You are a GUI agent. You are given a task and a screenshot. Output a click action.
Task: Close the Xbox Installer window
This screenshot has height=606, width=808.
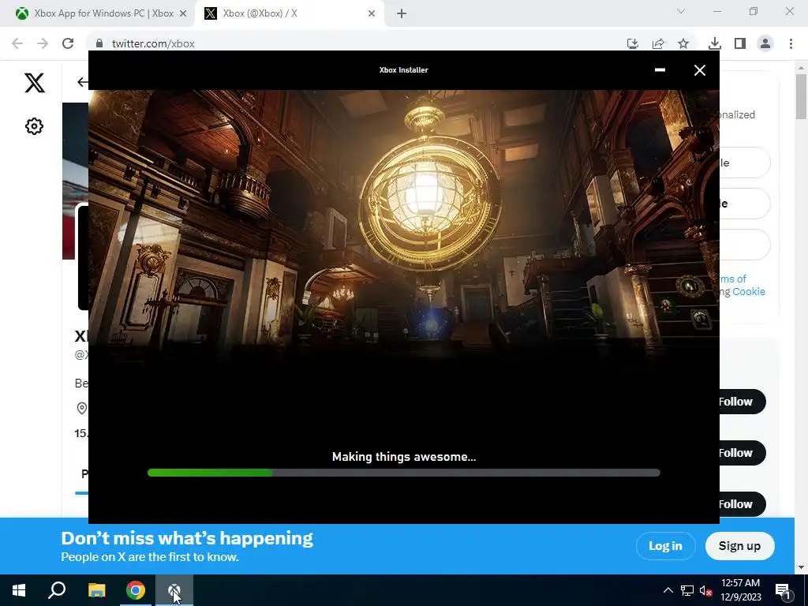tap(699, 70)
